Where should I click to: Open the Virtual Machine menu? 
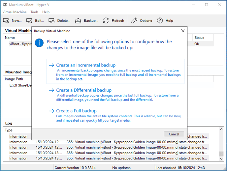tap(15, 12)
